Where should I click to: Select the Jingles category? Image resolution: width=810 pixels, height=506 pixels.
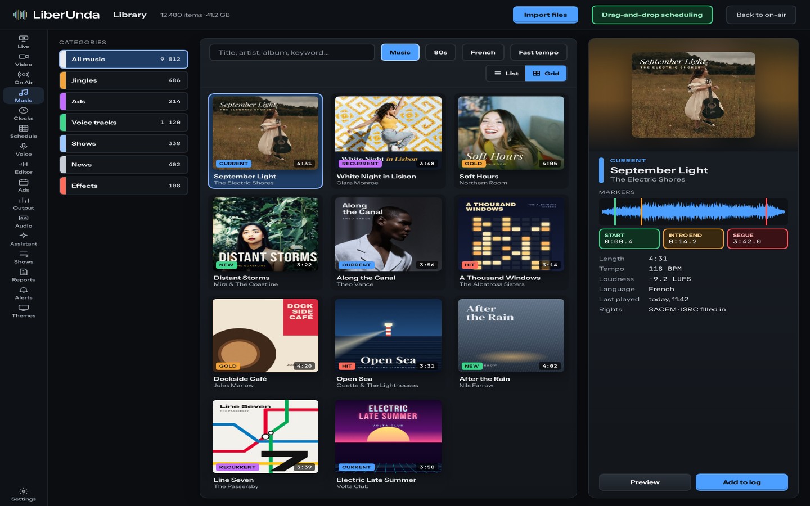click(x=124, y=80)
